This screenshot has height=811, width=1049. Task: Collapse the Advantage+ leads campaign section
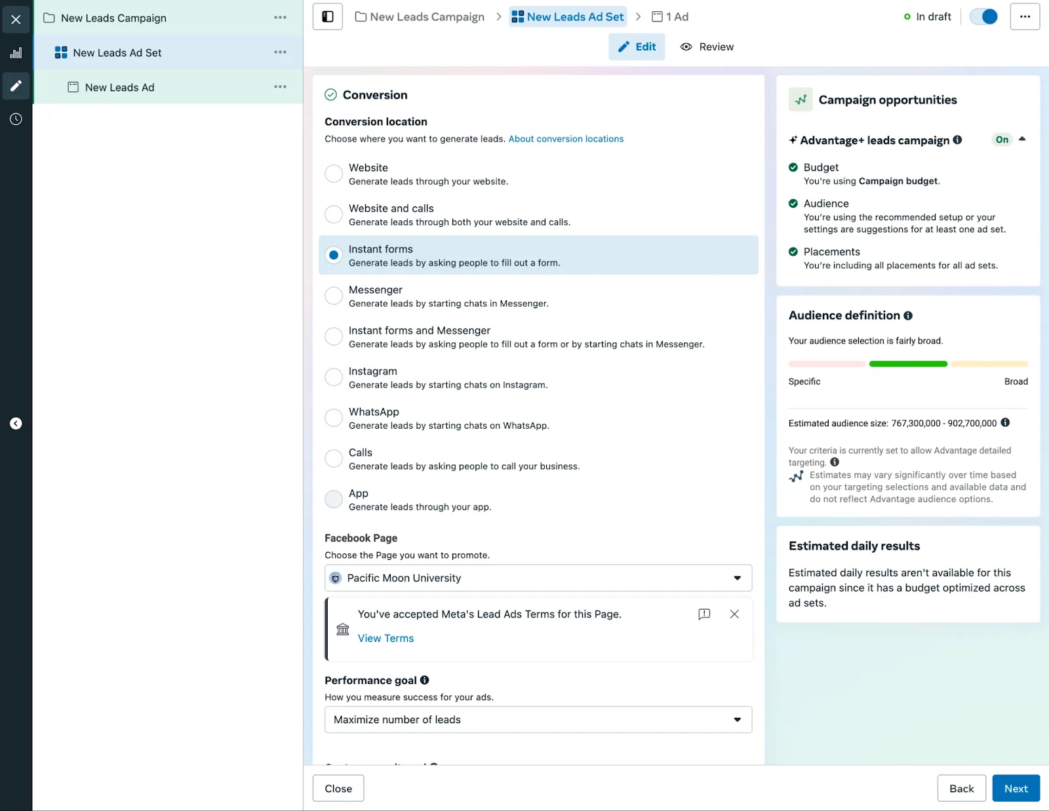1022,139
